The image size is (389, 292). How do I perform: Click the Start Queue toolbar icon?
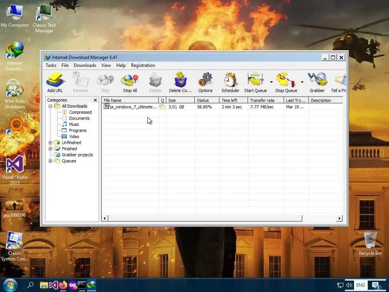point(256,83)
